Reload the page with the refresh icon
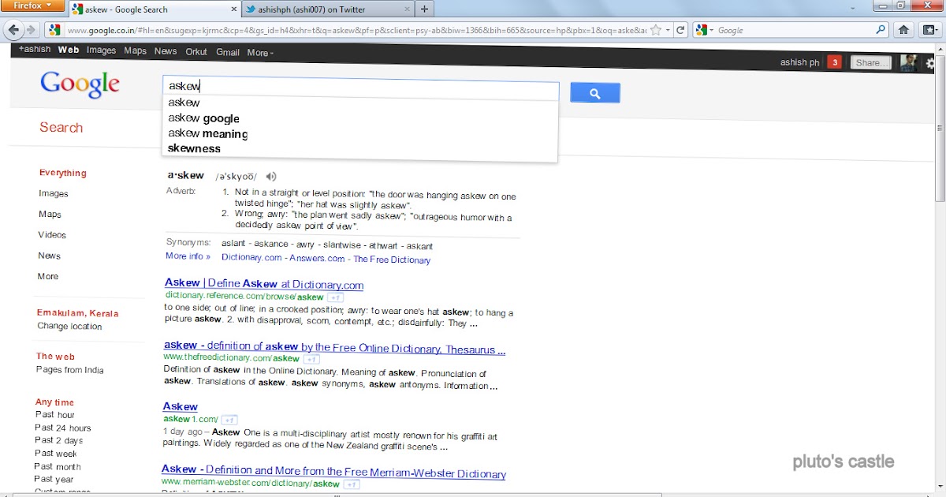Viewport: 946px width, 497px height. click(681, 30)
